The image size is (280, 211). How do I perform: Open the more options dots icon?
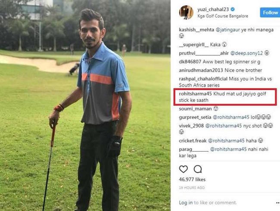point(278,203)
